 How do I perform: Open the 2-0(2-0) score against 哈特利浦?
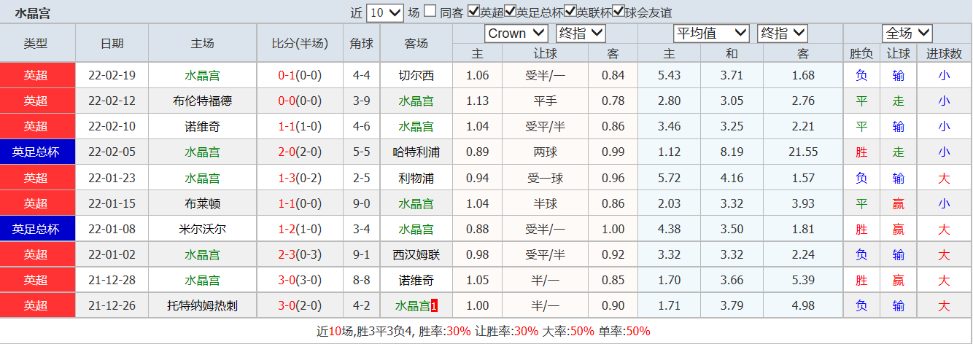pos(299,152)
